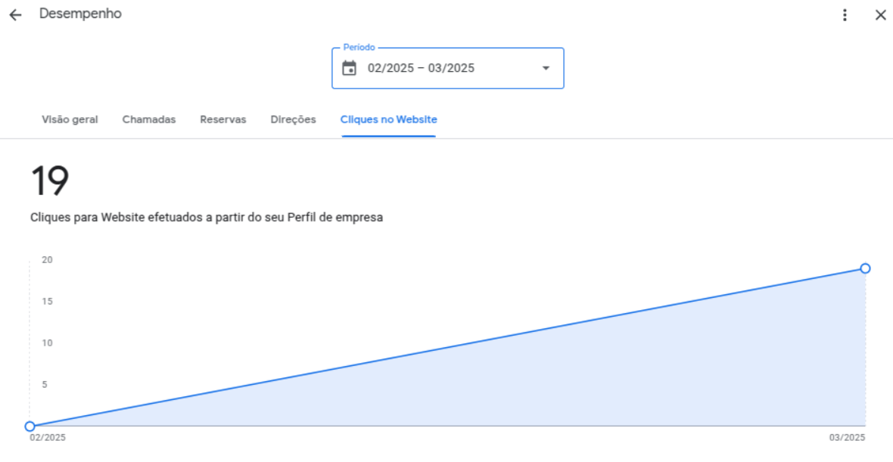
Task: Click the 02/2025 x-axis label
Action: [47, 438]
